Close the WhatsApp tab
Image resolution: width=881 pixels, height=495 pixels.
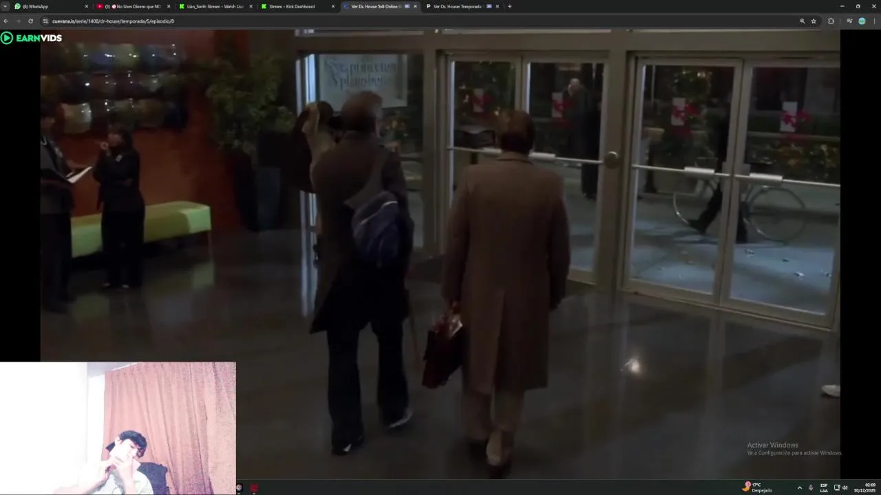[x=86, y=6]
